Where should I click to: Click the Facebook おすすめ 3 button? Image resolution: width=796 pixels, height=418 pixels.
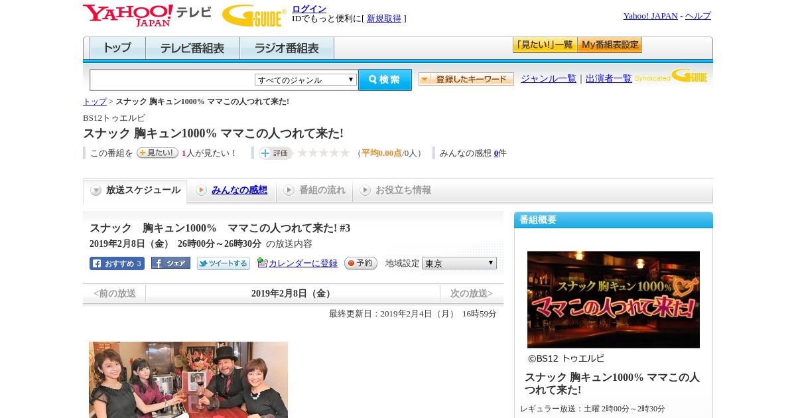click(117, 263)
